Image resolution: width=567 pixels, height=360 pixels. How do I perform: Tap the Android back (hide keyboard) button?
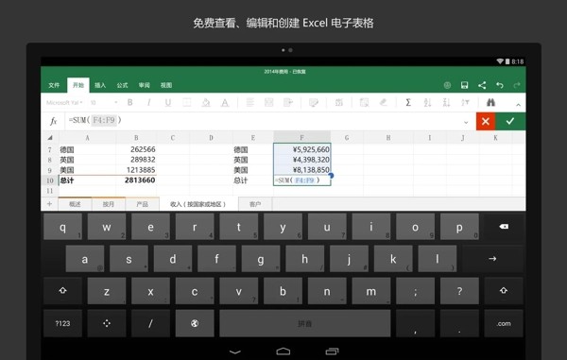pyautogui.click(x=235, y=351)
